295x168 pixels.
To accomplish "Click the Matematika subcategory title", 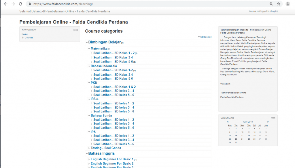I will coord(99,48).
